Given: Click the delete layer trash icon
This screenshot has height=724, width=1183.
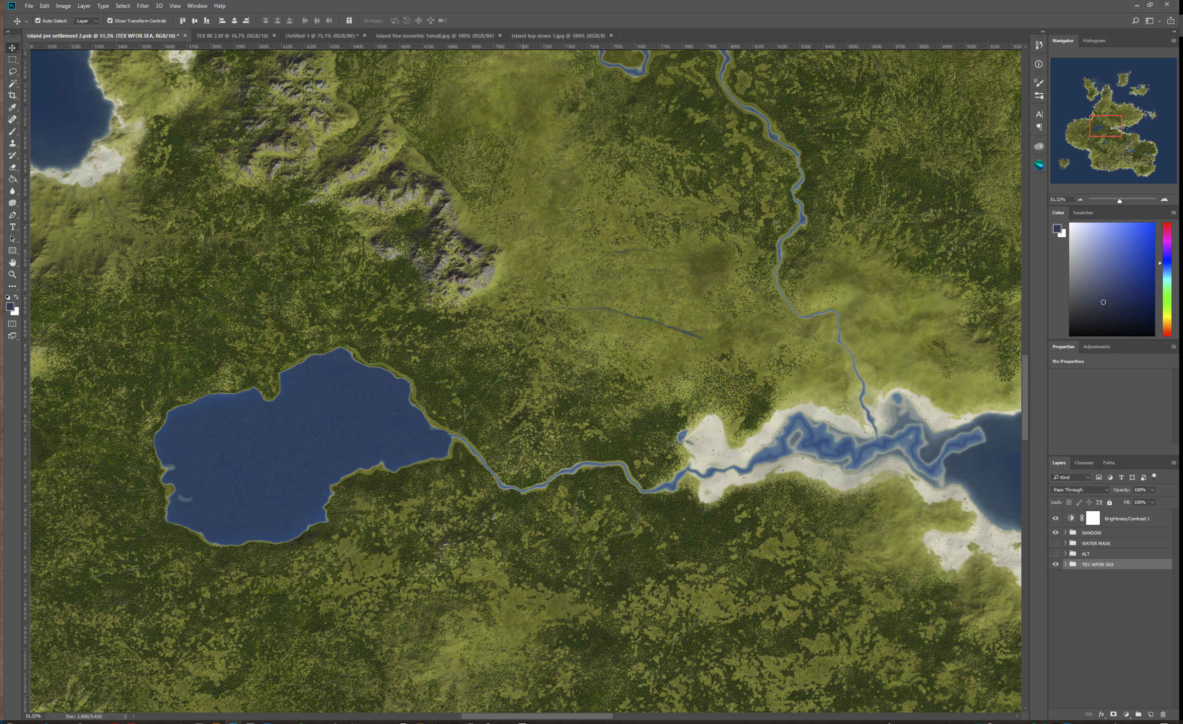Looking at the screenshot, I should pyautogui.click(x=1162, y=714).
